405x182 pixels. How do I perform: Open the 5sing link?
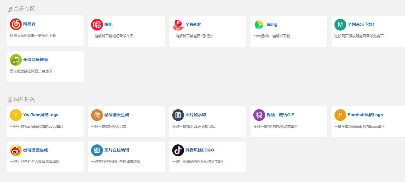pos(272,25)
